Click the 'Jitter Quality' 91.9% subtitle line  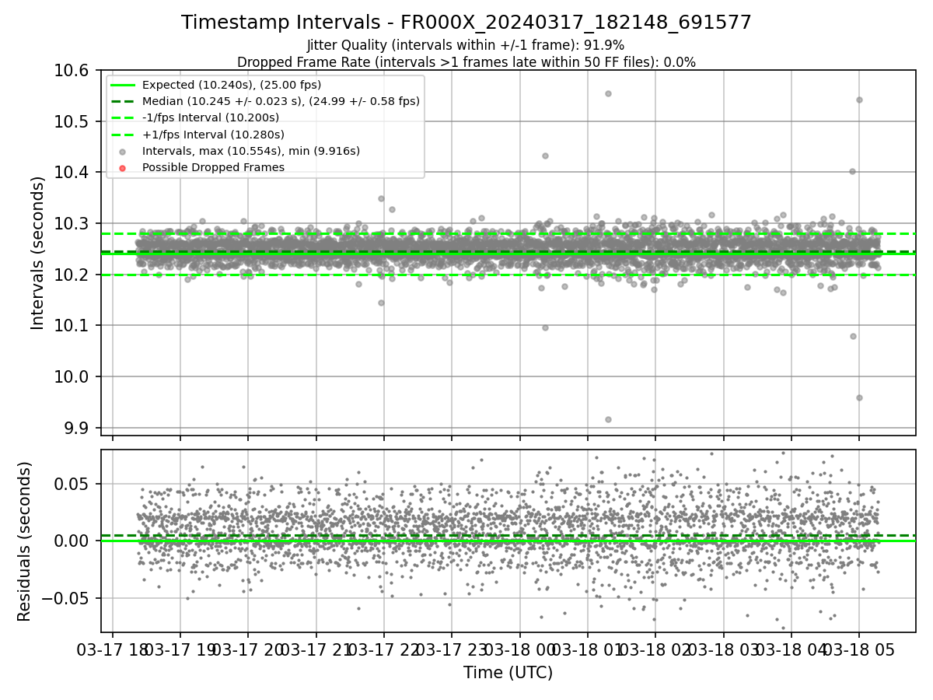pyautogui.click(x=466, y=45)
